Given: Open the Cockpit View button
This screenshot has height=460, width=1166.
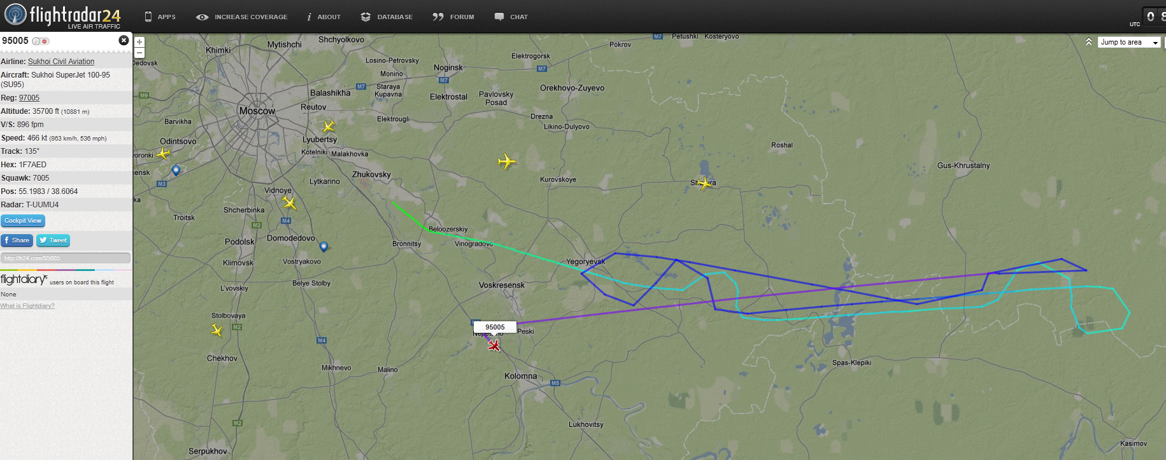Looking at the screenshot, I should [23, 221].
